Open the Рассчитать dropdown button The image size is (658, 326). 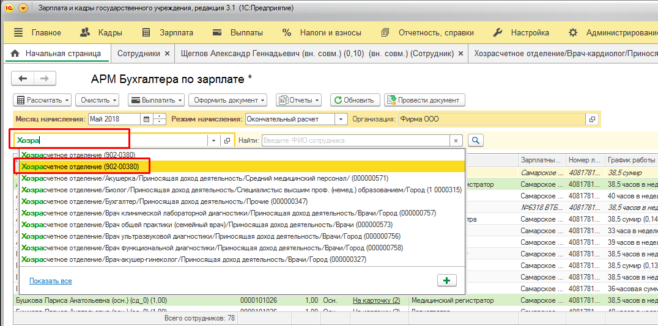(x=42, y=100)
